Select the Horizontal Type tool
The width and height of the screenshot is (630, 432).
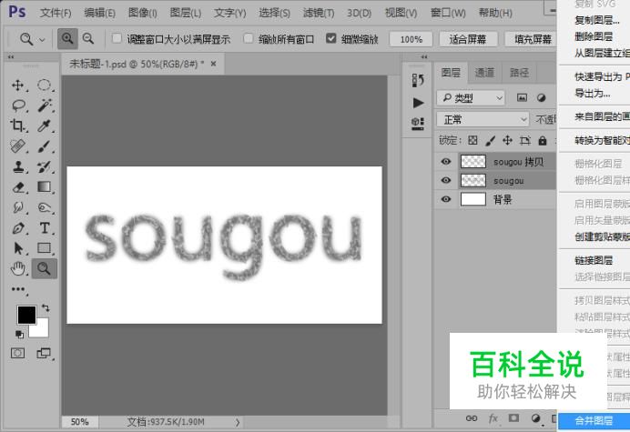point(45,228)
